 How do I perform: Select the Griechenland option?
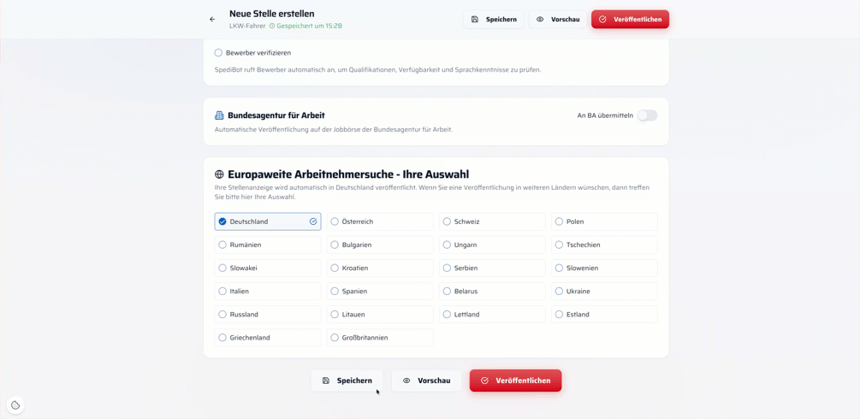(x=268, y=338)
